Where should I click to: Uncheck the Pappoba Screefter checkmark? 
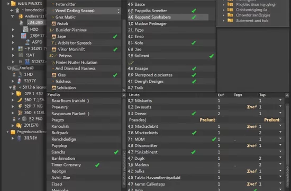(194, 11)
